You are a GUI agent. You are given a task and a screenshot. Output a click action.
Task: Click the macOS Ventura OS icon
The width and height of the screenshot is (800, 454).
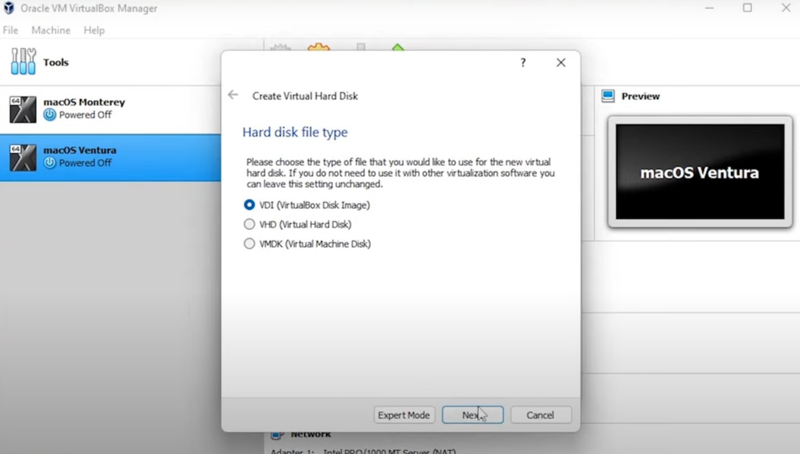point(23,158)
